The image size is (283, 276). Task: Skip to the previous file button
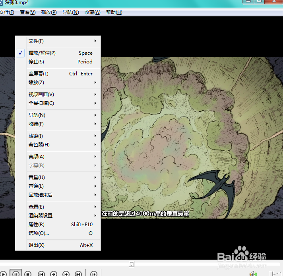[41, 274]
